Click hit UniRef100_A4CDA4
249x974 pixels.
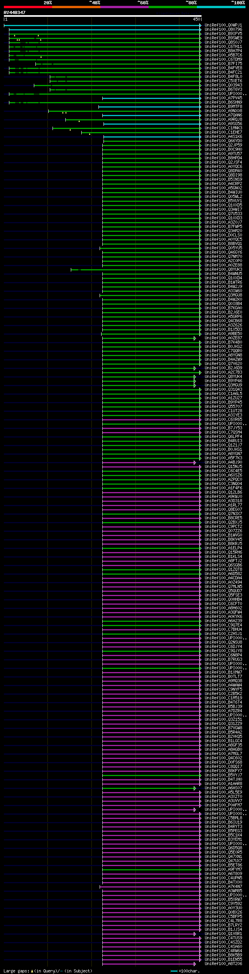click(x=223, y=578)
